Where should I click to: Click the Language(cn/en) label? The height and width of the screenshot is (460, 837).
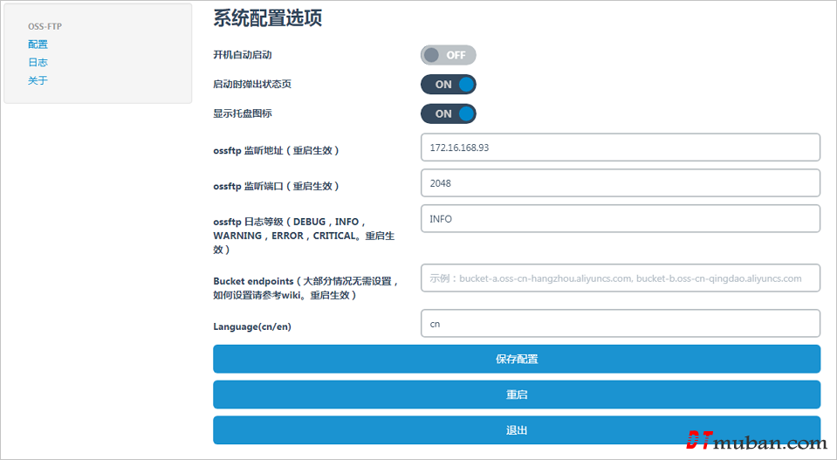point(253,326)
